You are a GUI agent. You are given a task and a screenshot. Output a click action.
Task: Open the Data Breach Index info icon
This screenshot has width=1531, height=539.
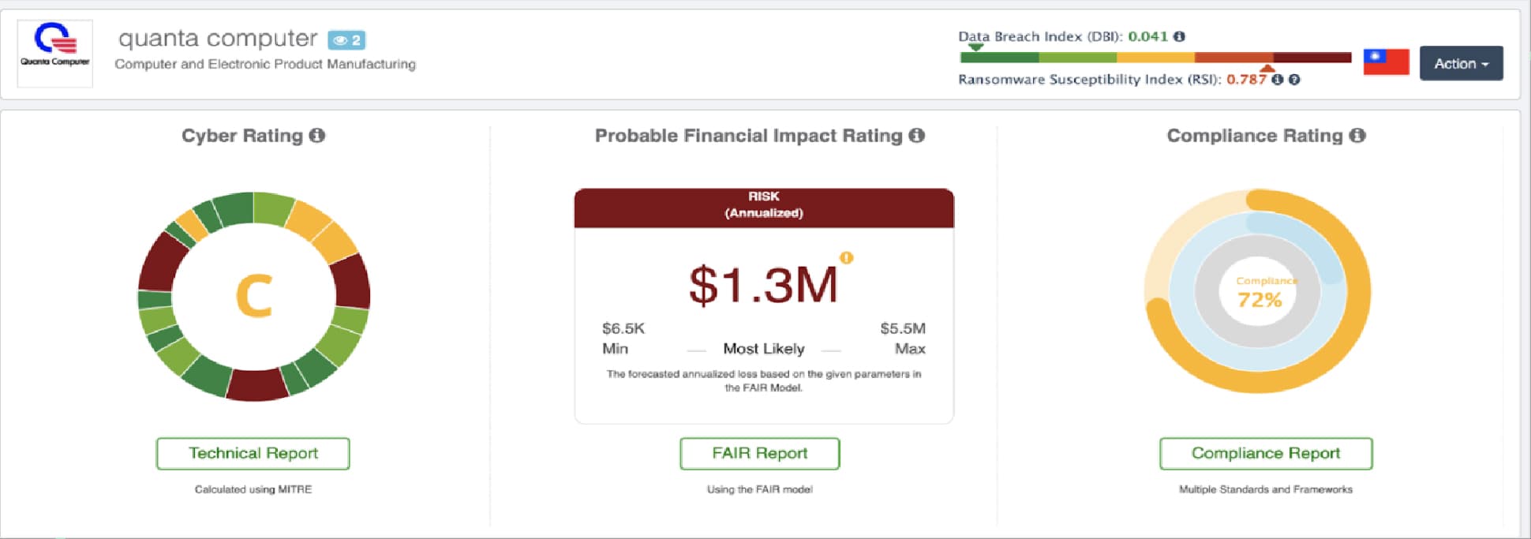(1179, 36)
